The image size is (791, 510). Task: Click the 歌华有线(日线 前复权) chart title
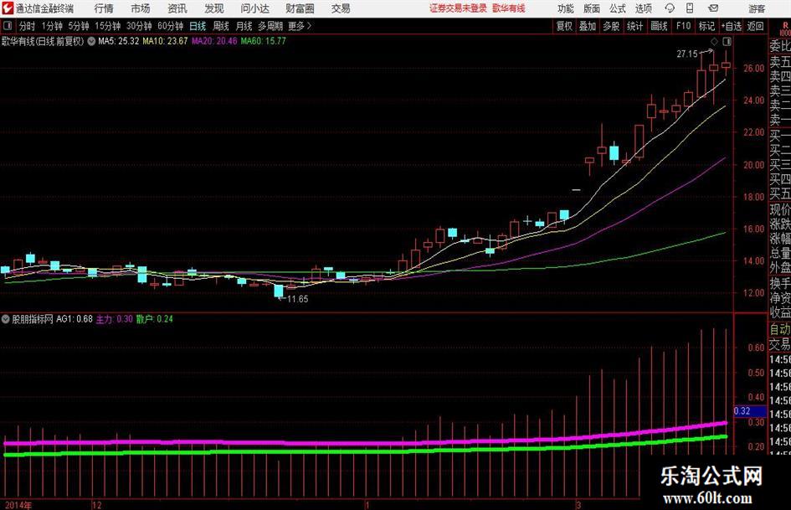(x=43, y=41)
